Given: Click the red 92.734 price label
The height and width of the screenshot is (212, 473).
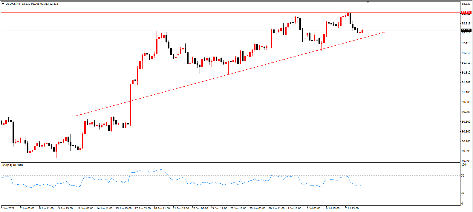Looking at the screenshot, I should (x=466, y=13).
